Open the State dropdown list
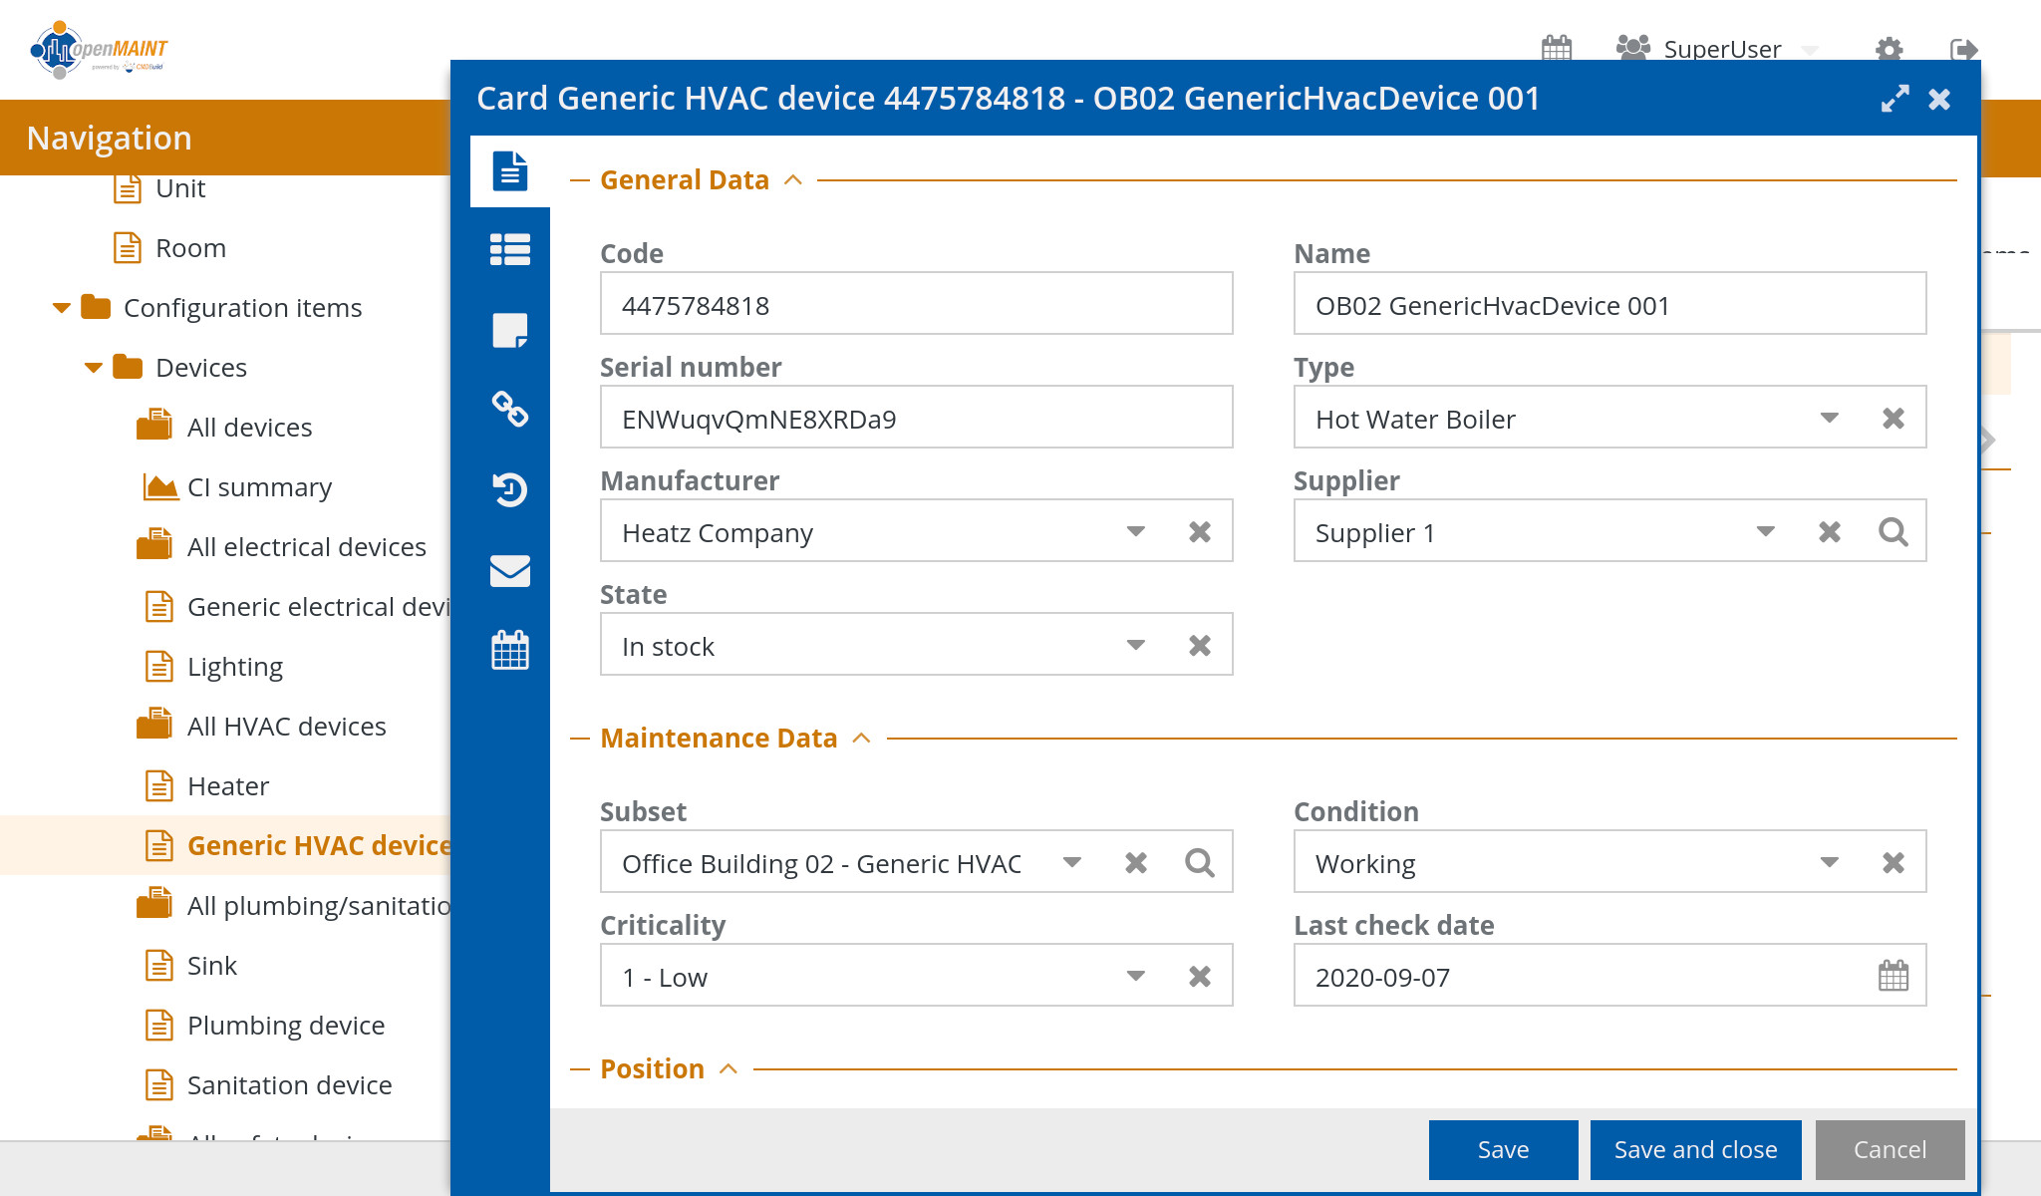Image resolution: width=2041 pixels, height=1196 pixels. point(1135,646)
